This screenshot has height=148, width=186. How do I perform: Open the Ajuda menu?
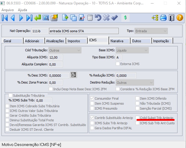22,10
